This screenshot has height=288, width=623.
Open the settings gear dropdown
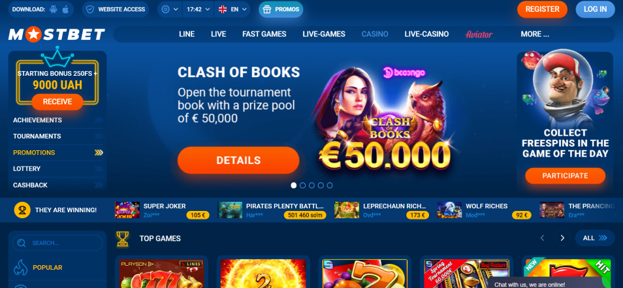click(170, 10)
